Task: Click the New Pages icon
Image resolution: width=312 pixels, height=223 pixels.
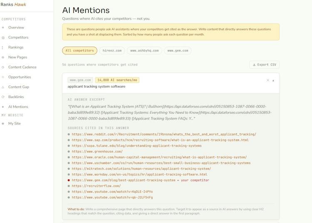Action: click(3, 57)
